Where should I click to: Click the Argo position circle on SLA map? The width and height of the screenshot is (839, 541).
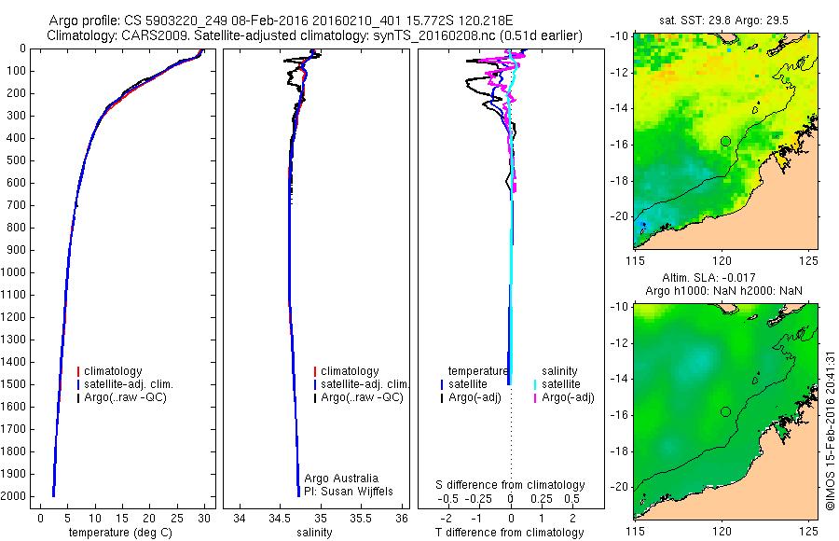[725, 412]
